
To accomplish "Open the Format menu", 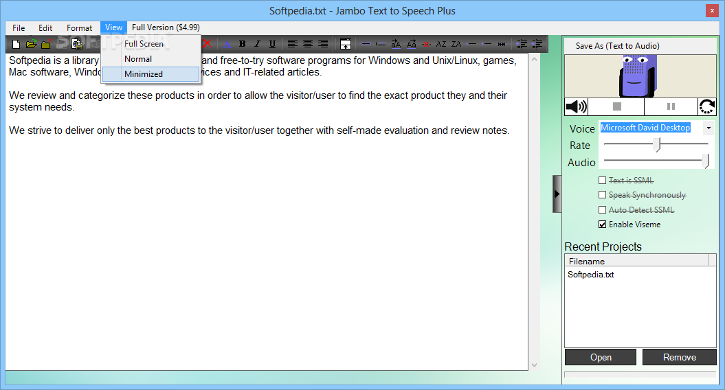I will pos(79,27).
